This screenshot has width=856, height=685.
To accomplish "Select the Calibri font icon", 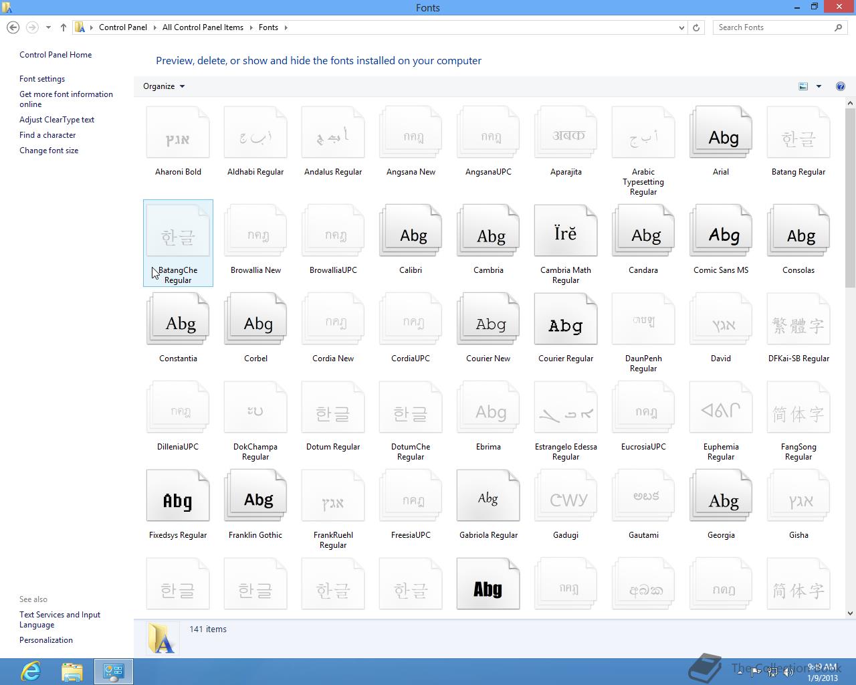I will click(411, 231).
